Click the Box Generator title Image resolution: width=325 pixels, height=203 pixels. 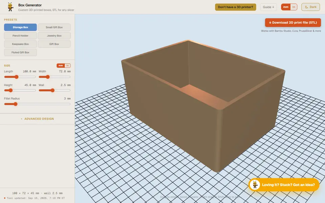point(30,5)
